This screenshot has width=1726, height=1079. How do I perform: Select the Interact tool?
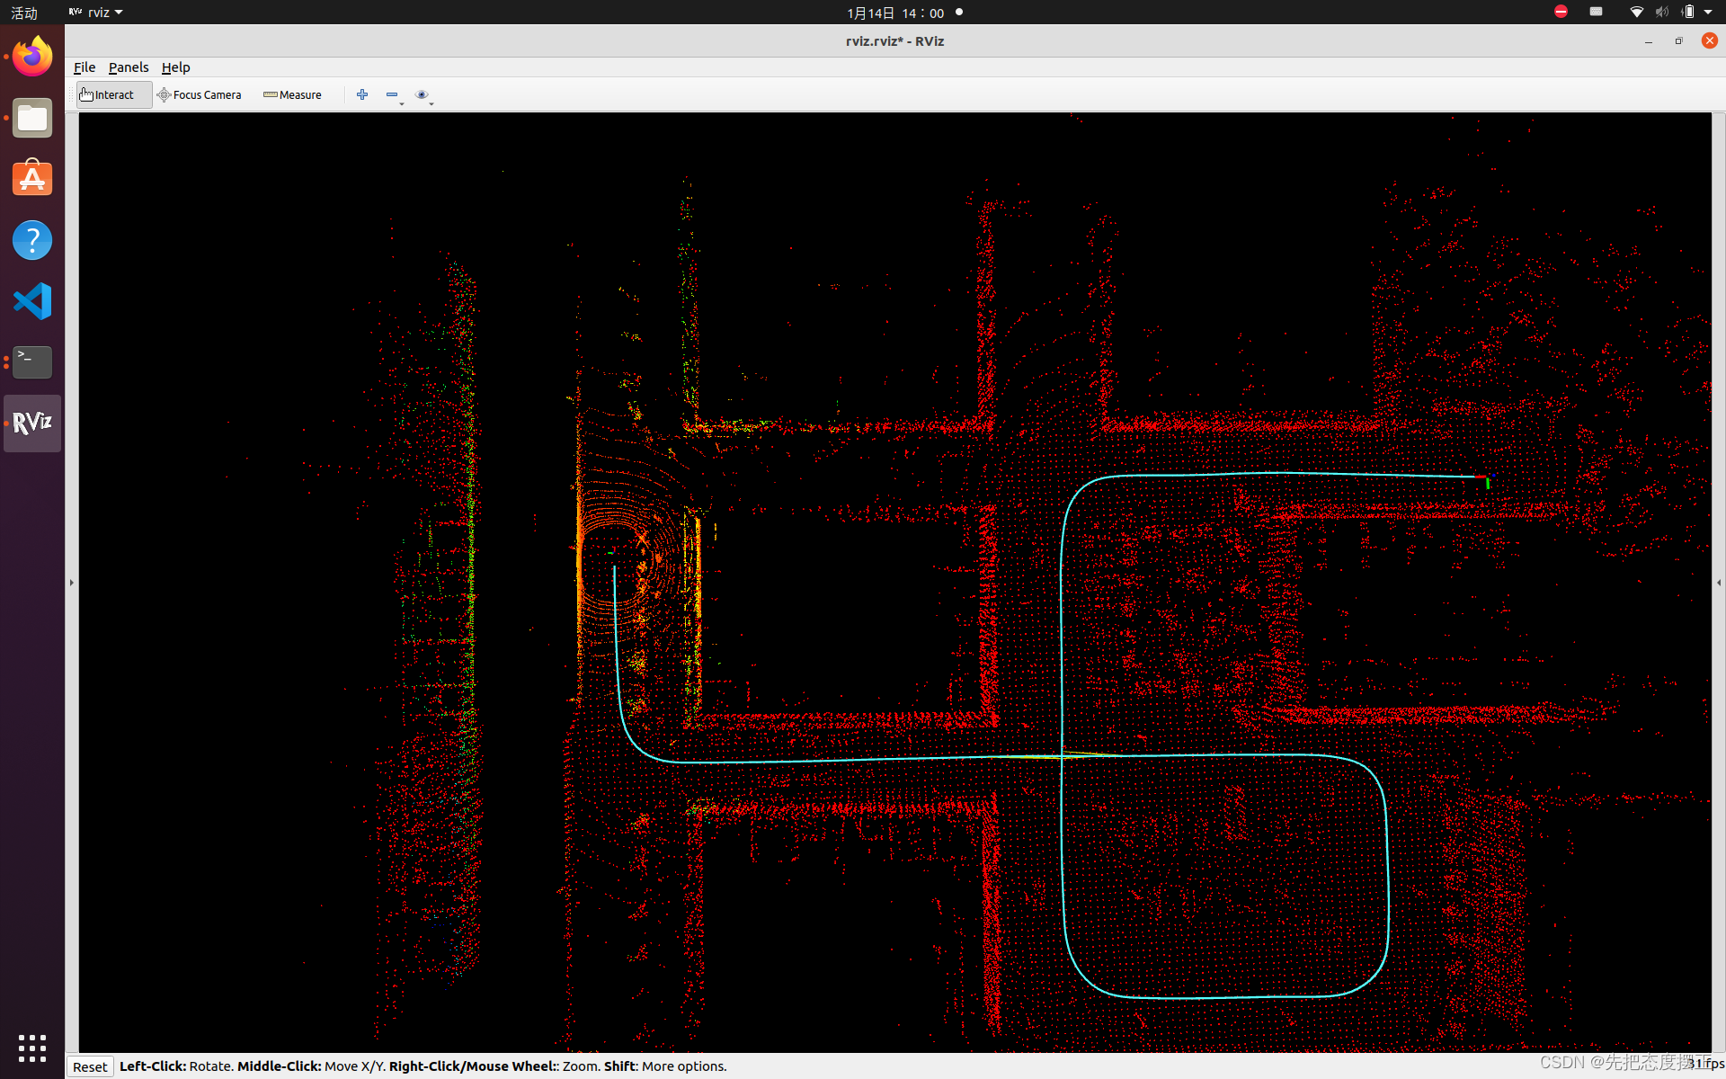click(x=113, y=94)
